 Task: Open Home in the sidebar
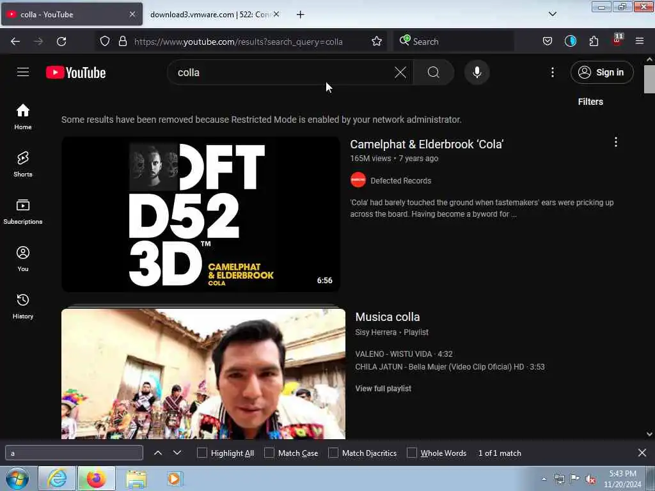23,116
